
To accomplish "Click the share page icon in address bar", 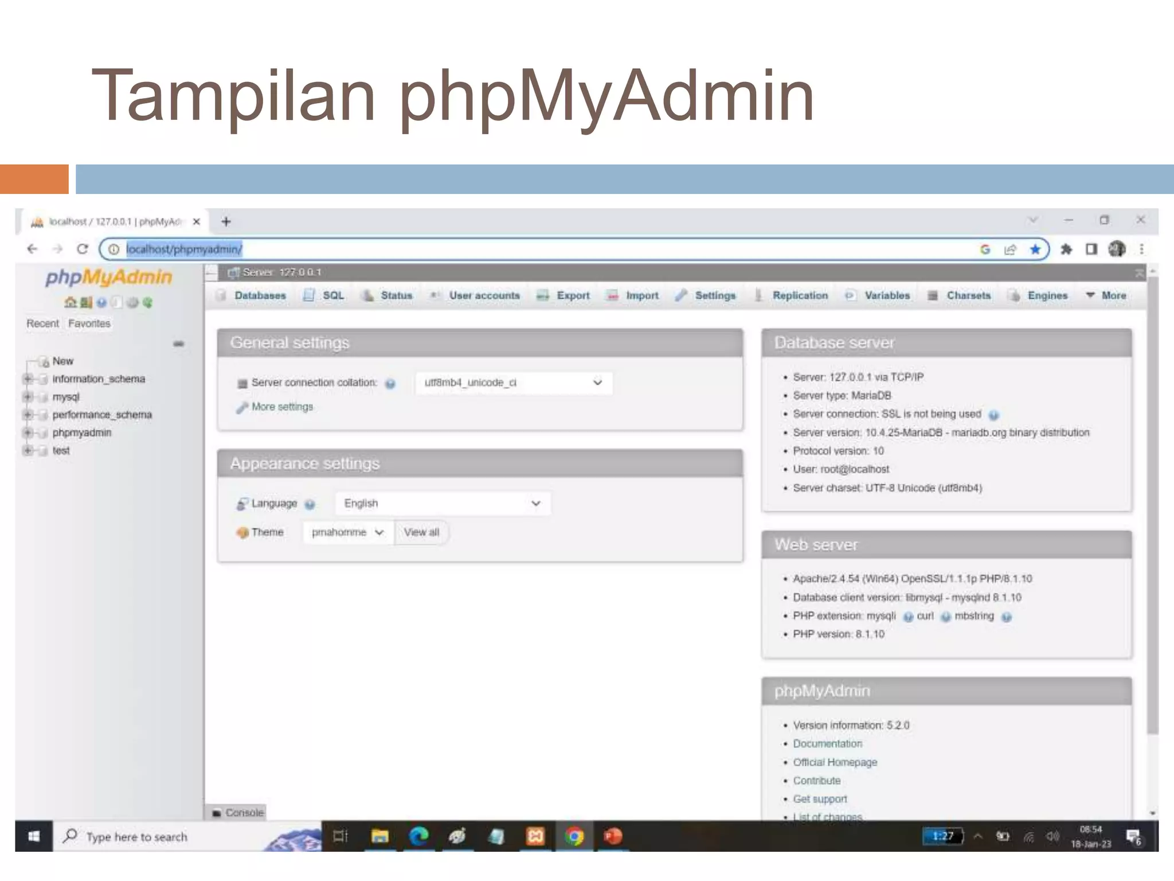I will point(1010,249).
